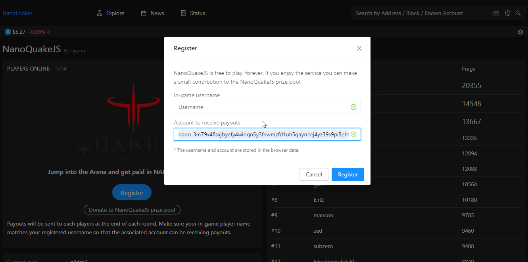Go to the News page

pyautogui.click(x=152, y=13)
